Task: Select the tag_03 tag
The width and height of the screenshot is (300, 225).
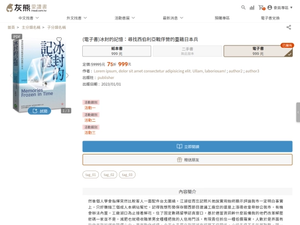Action: (127, 174)
